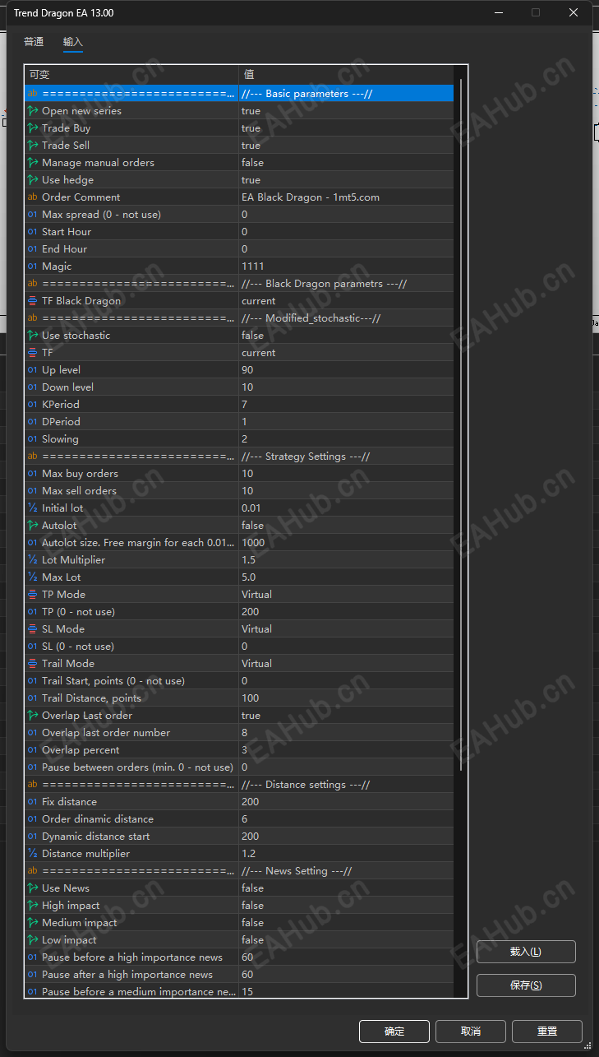The width and height of the screenshot is (599, 1057).
Task: Click the boolean icon beside Trade Buy
Action: pos(33,128)
